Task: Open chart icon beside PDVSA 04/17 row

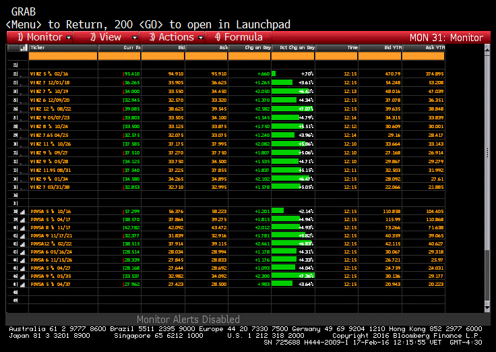Action: click(x=22, y=220)
